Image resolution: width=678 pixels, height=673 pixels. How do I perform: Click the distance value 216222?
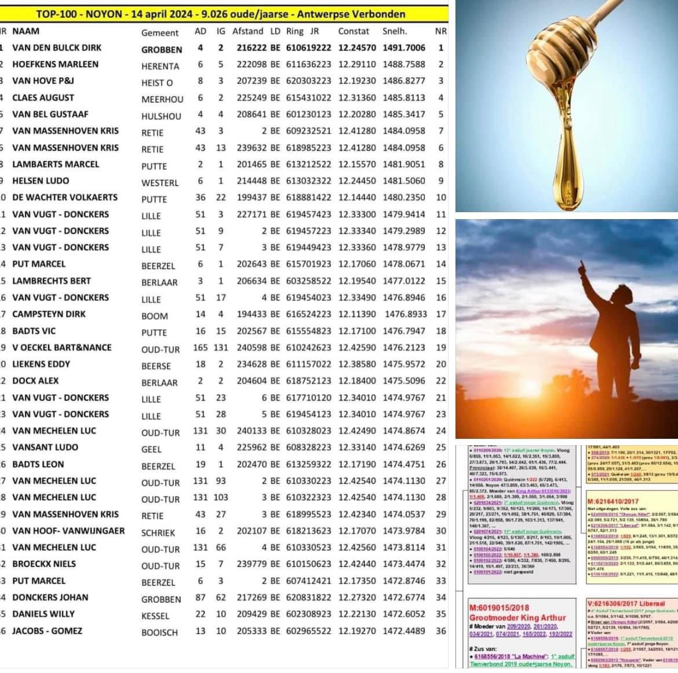[x=251, y=48]
